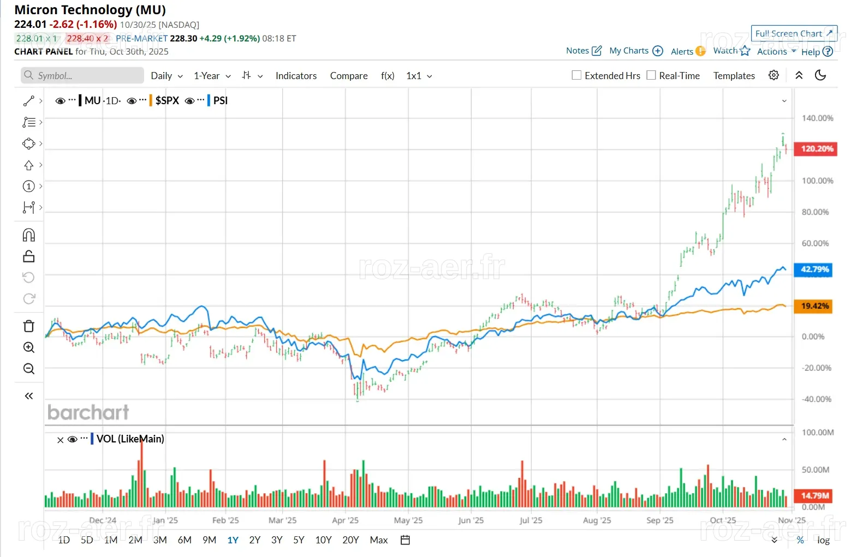Viewport: 863px width, 557px height.
Task: Toggle visibility of the VOL pane
Action: [x=72, y=440]
